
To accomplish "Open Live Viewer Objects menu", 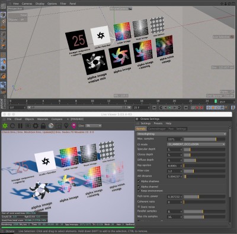I will 30,119.
